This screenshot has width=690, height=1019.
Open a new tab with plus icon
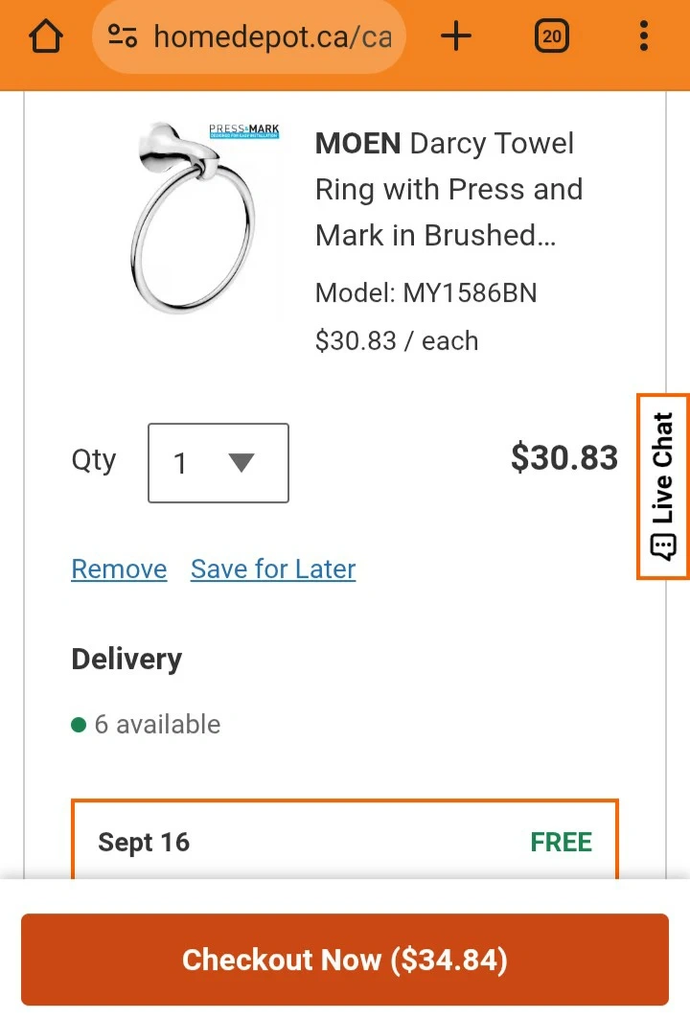(456, 37)
